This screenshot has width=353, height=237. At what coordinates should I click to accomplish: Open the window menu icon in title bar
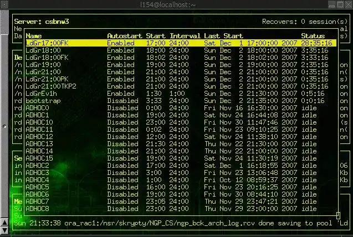coord(4,4)
